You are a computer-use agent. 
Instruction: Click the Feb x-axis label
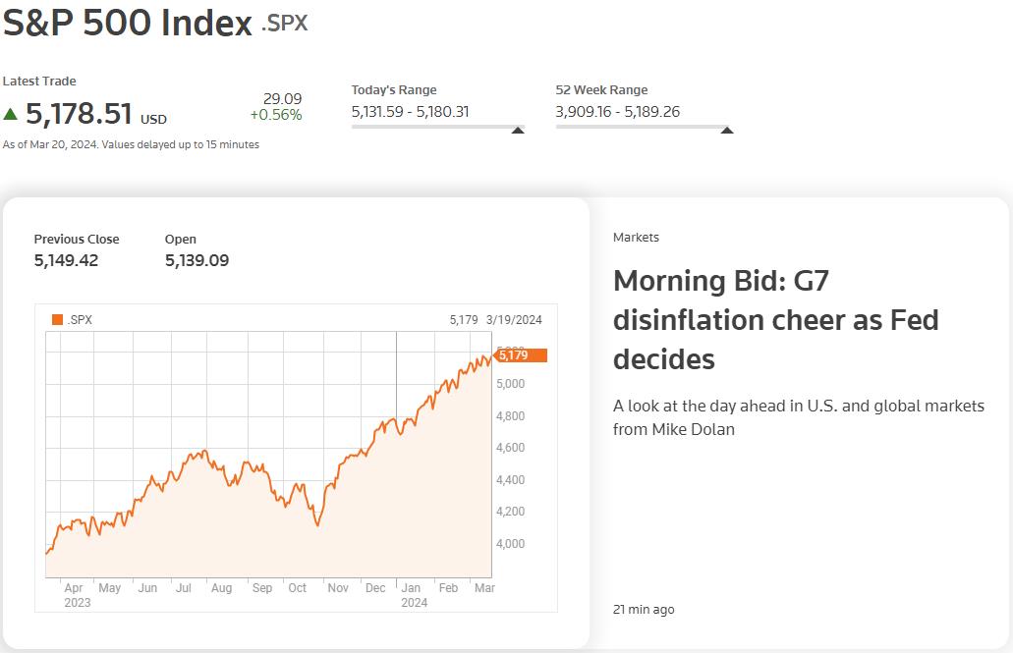coord(448,588)
